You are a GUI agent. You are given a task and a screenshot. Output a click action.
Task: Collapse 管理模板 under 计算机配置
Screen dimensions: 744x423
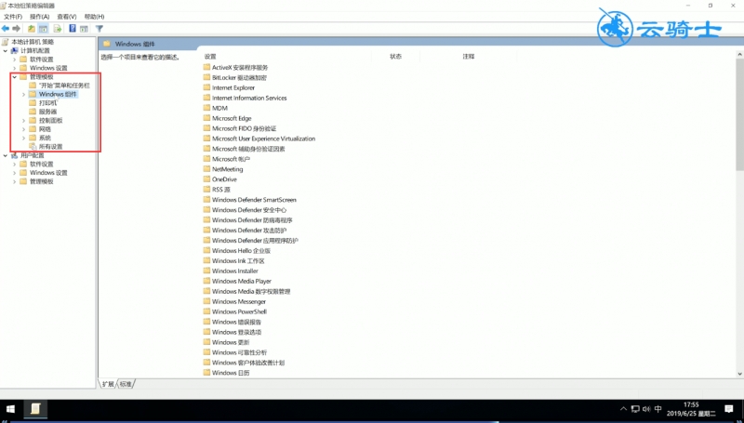(14, 77)
